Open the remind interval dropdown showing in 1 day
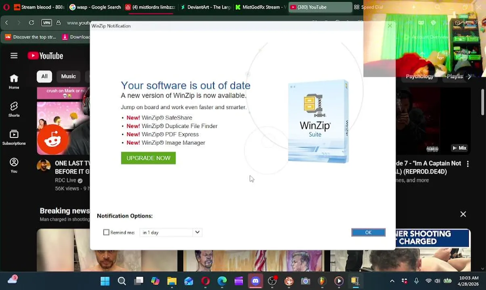The image size is (486, 290). 170,232
